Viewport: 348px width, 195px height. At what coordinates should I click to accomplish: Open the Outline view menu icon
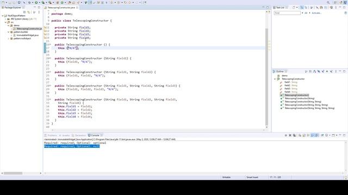point(336,71)
